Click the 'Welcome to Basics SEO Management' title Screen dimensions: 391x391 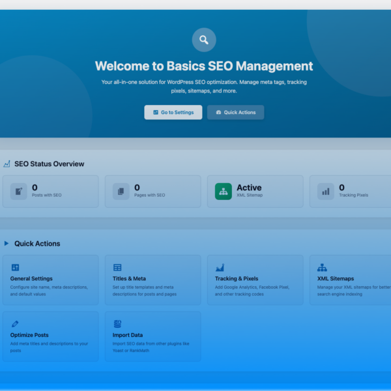(x=204, y=66)
